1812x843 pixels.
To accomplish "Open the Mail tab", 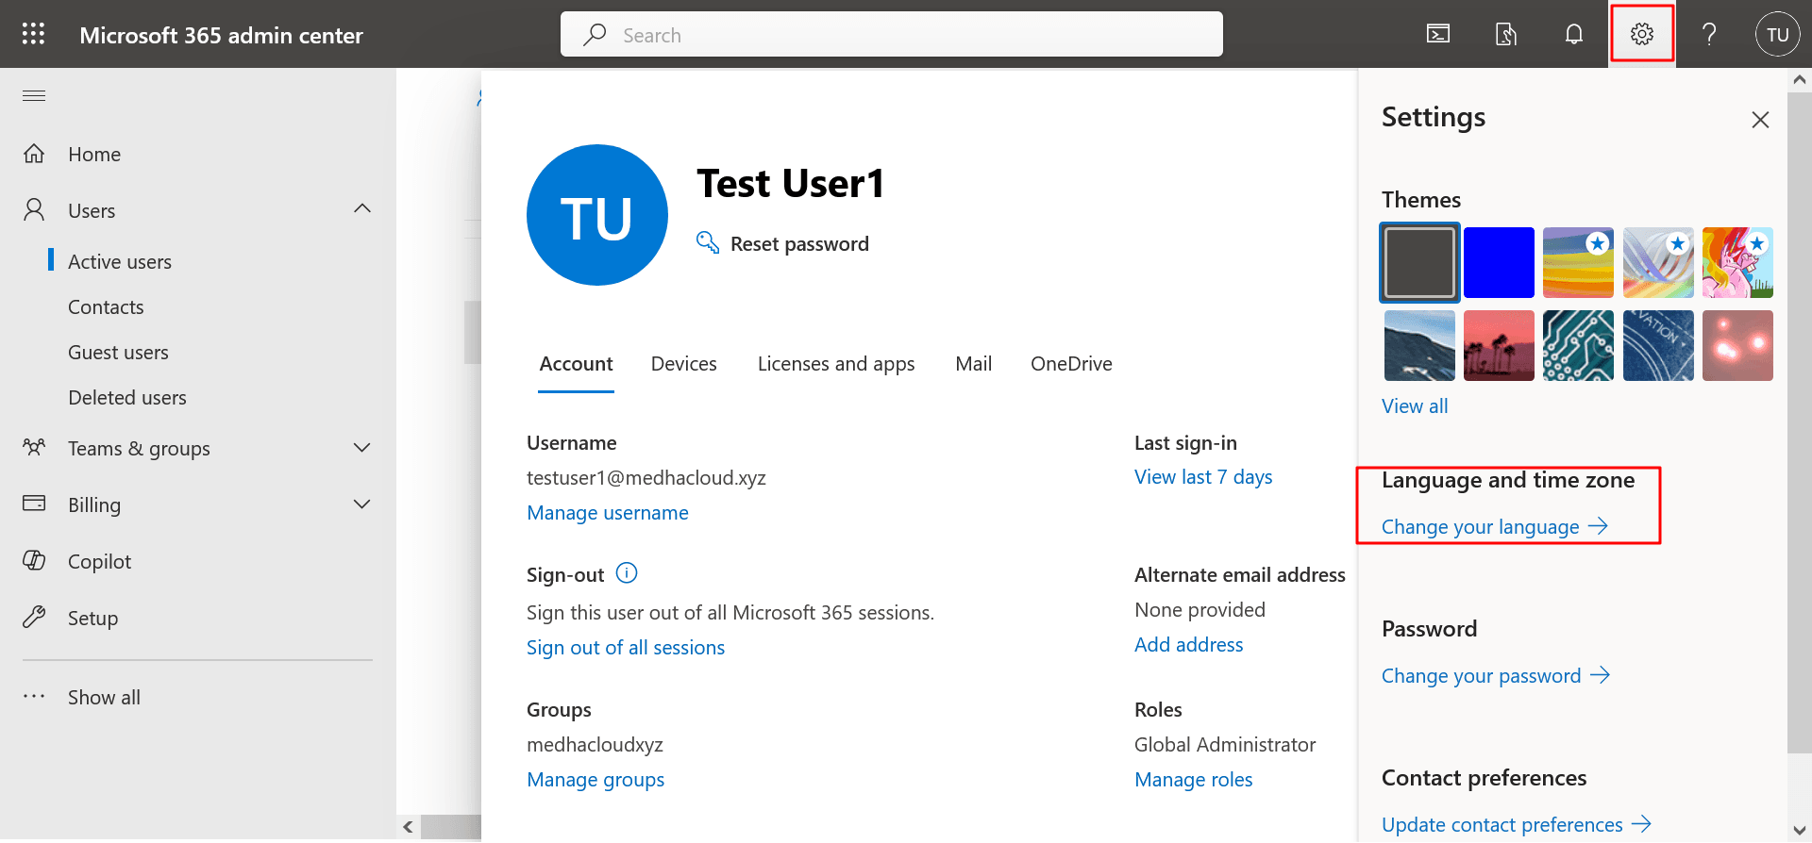I will (973, 364).
